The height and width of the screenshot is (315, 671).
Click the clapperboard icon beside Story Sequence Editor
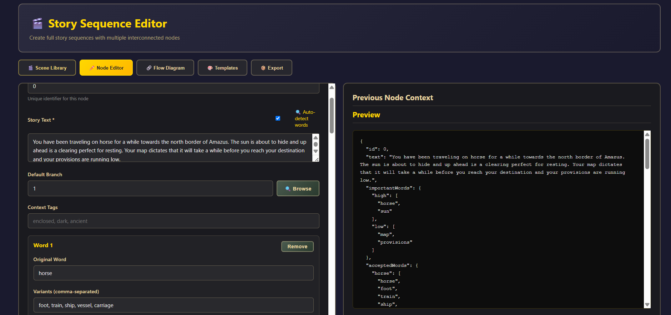click(37, 24)
